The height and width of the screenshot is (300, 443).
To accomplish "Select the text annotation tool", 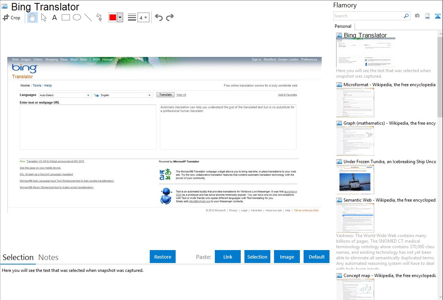I will 54,17.
